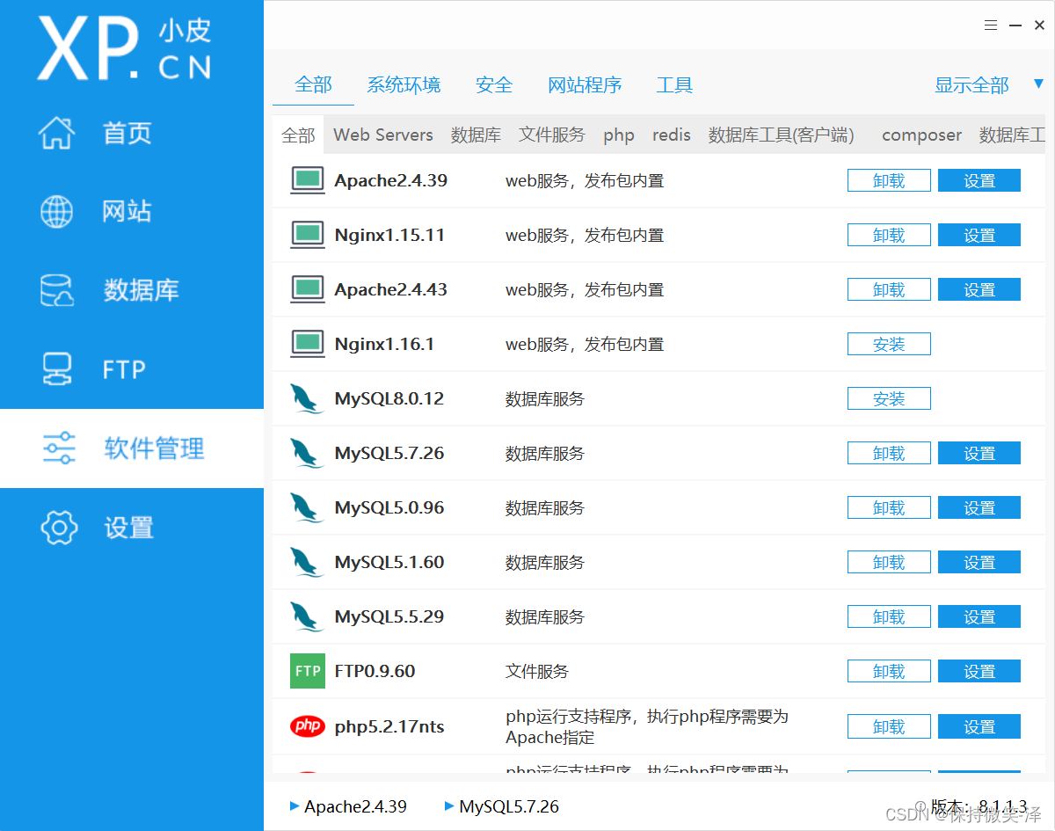
Task: Expand the 显示全部 dropdown arrow
Action: pyautogui.click(x=1038, y=84)
